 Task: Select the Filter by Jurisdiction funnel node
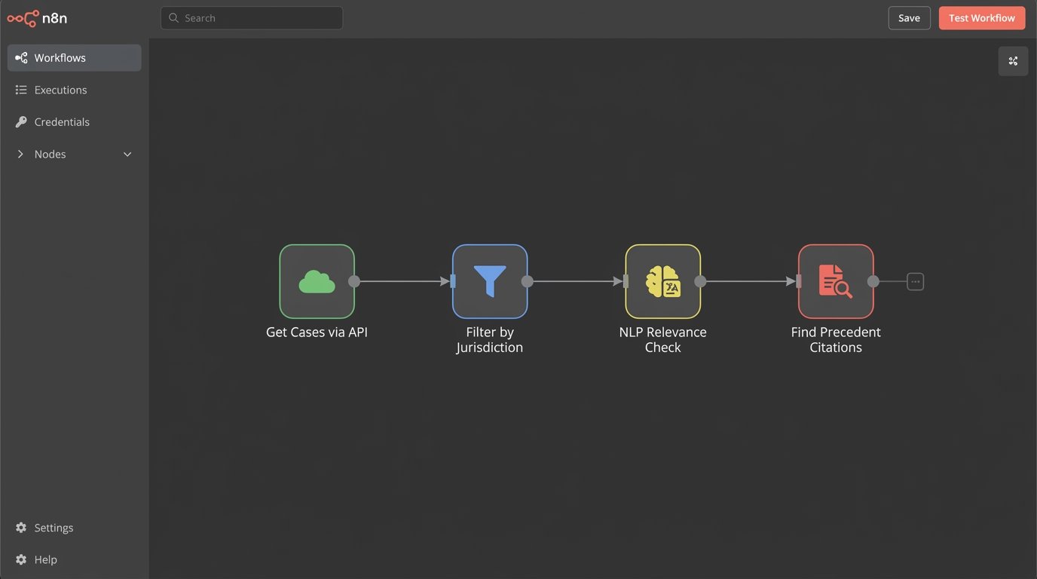490,281
